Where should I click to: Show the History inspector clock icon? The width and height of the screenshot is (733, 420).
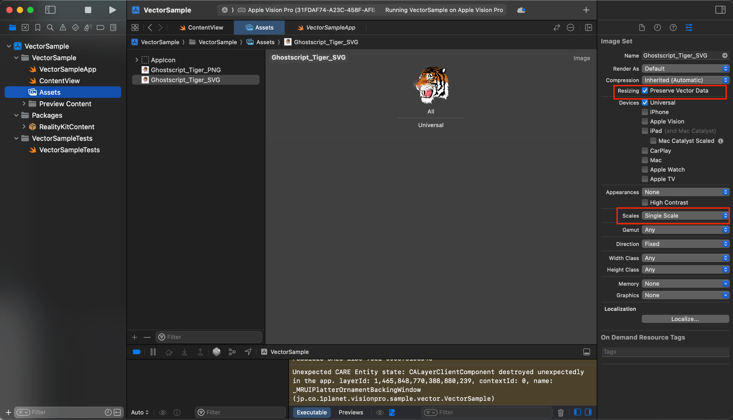tap(658, 28)
